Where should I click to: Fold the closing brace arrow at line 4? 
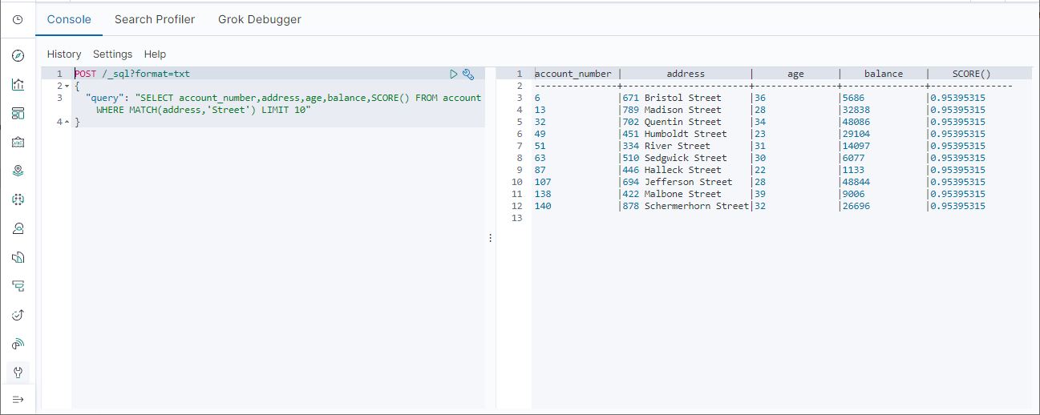pos(67,122)
